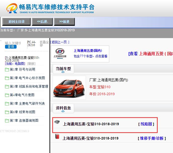This screenshot has height=153, width=173.
Task: Click the gray chip icon beside 线路图 row
Action: (x=57, y=122)
